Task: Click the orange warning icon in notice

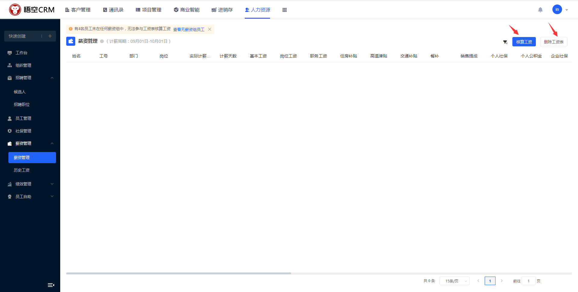Action: (x=71, y=29)
